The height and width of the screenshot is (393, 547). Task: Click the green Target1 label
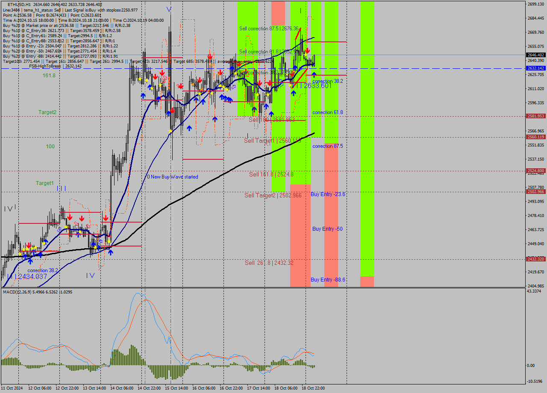45,183
